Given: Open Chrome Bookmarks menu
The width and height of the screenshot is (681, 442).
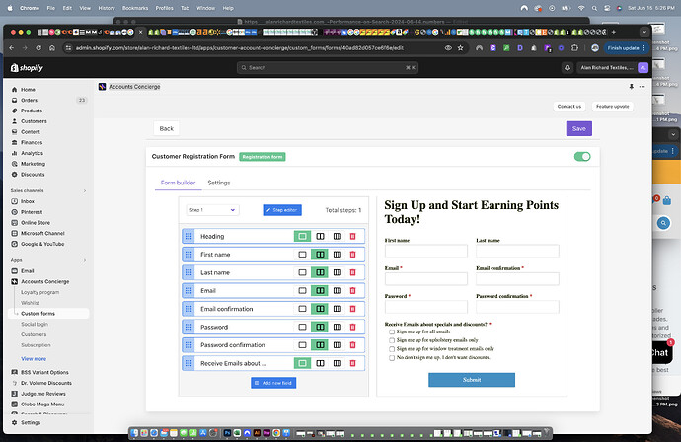Looking at the screenshot, I should (135, 8).
